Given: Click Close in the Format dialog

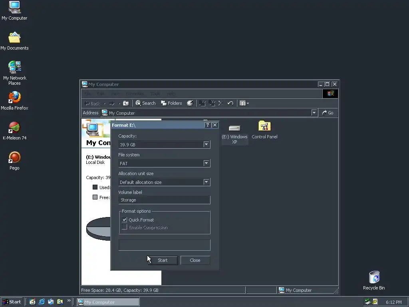Looking at the screenshot, I should (x=195, y=260).
